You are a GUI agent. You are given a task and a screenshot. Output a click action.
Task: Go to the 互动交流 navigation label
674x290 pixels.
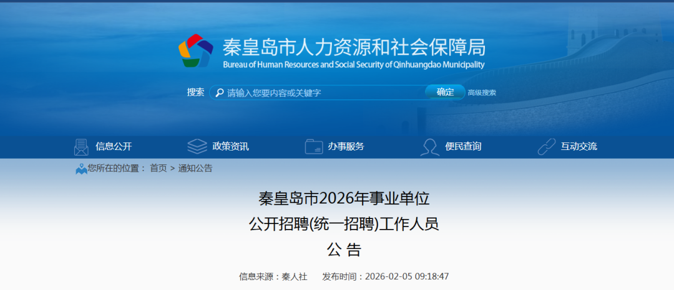579,147
